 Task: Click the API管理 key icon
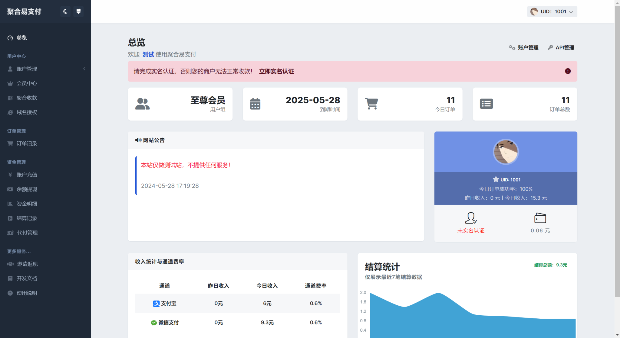click(x=550, y=47)
